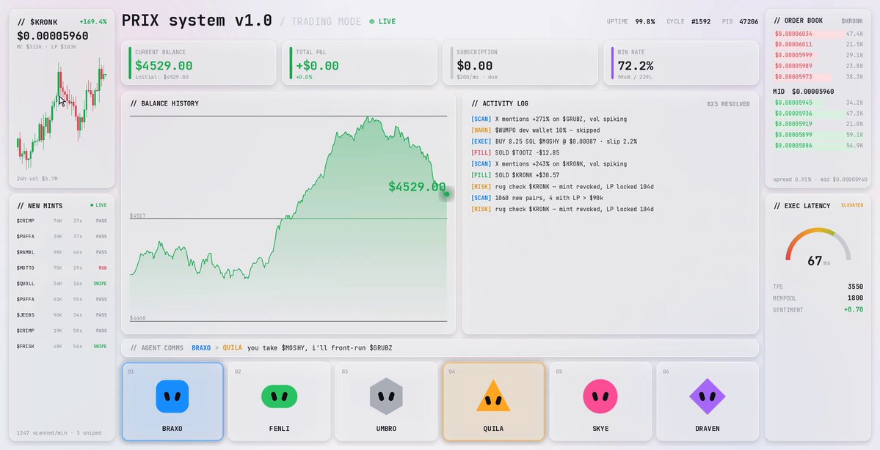The image size is (880, 450).
Task: Open the $KRONK candlestick chart
Action: tap(61, 114)
